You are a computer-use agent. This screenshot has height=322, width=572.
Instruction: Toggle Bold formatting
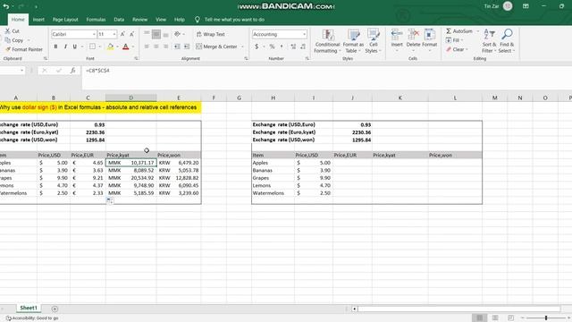pos(55,47)
